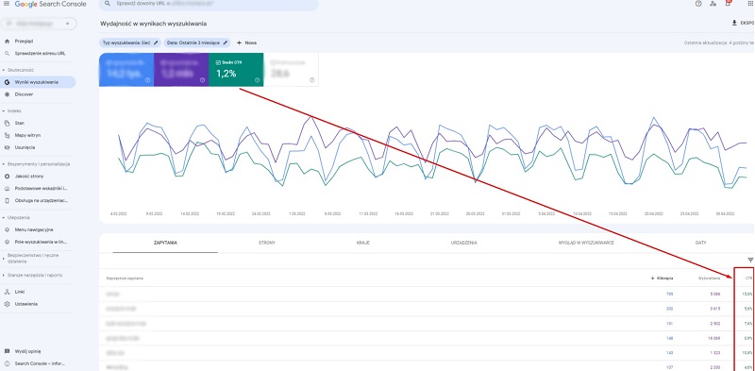Open the hamburger main menu
The image size is (755, 371).
click(7, 4)
